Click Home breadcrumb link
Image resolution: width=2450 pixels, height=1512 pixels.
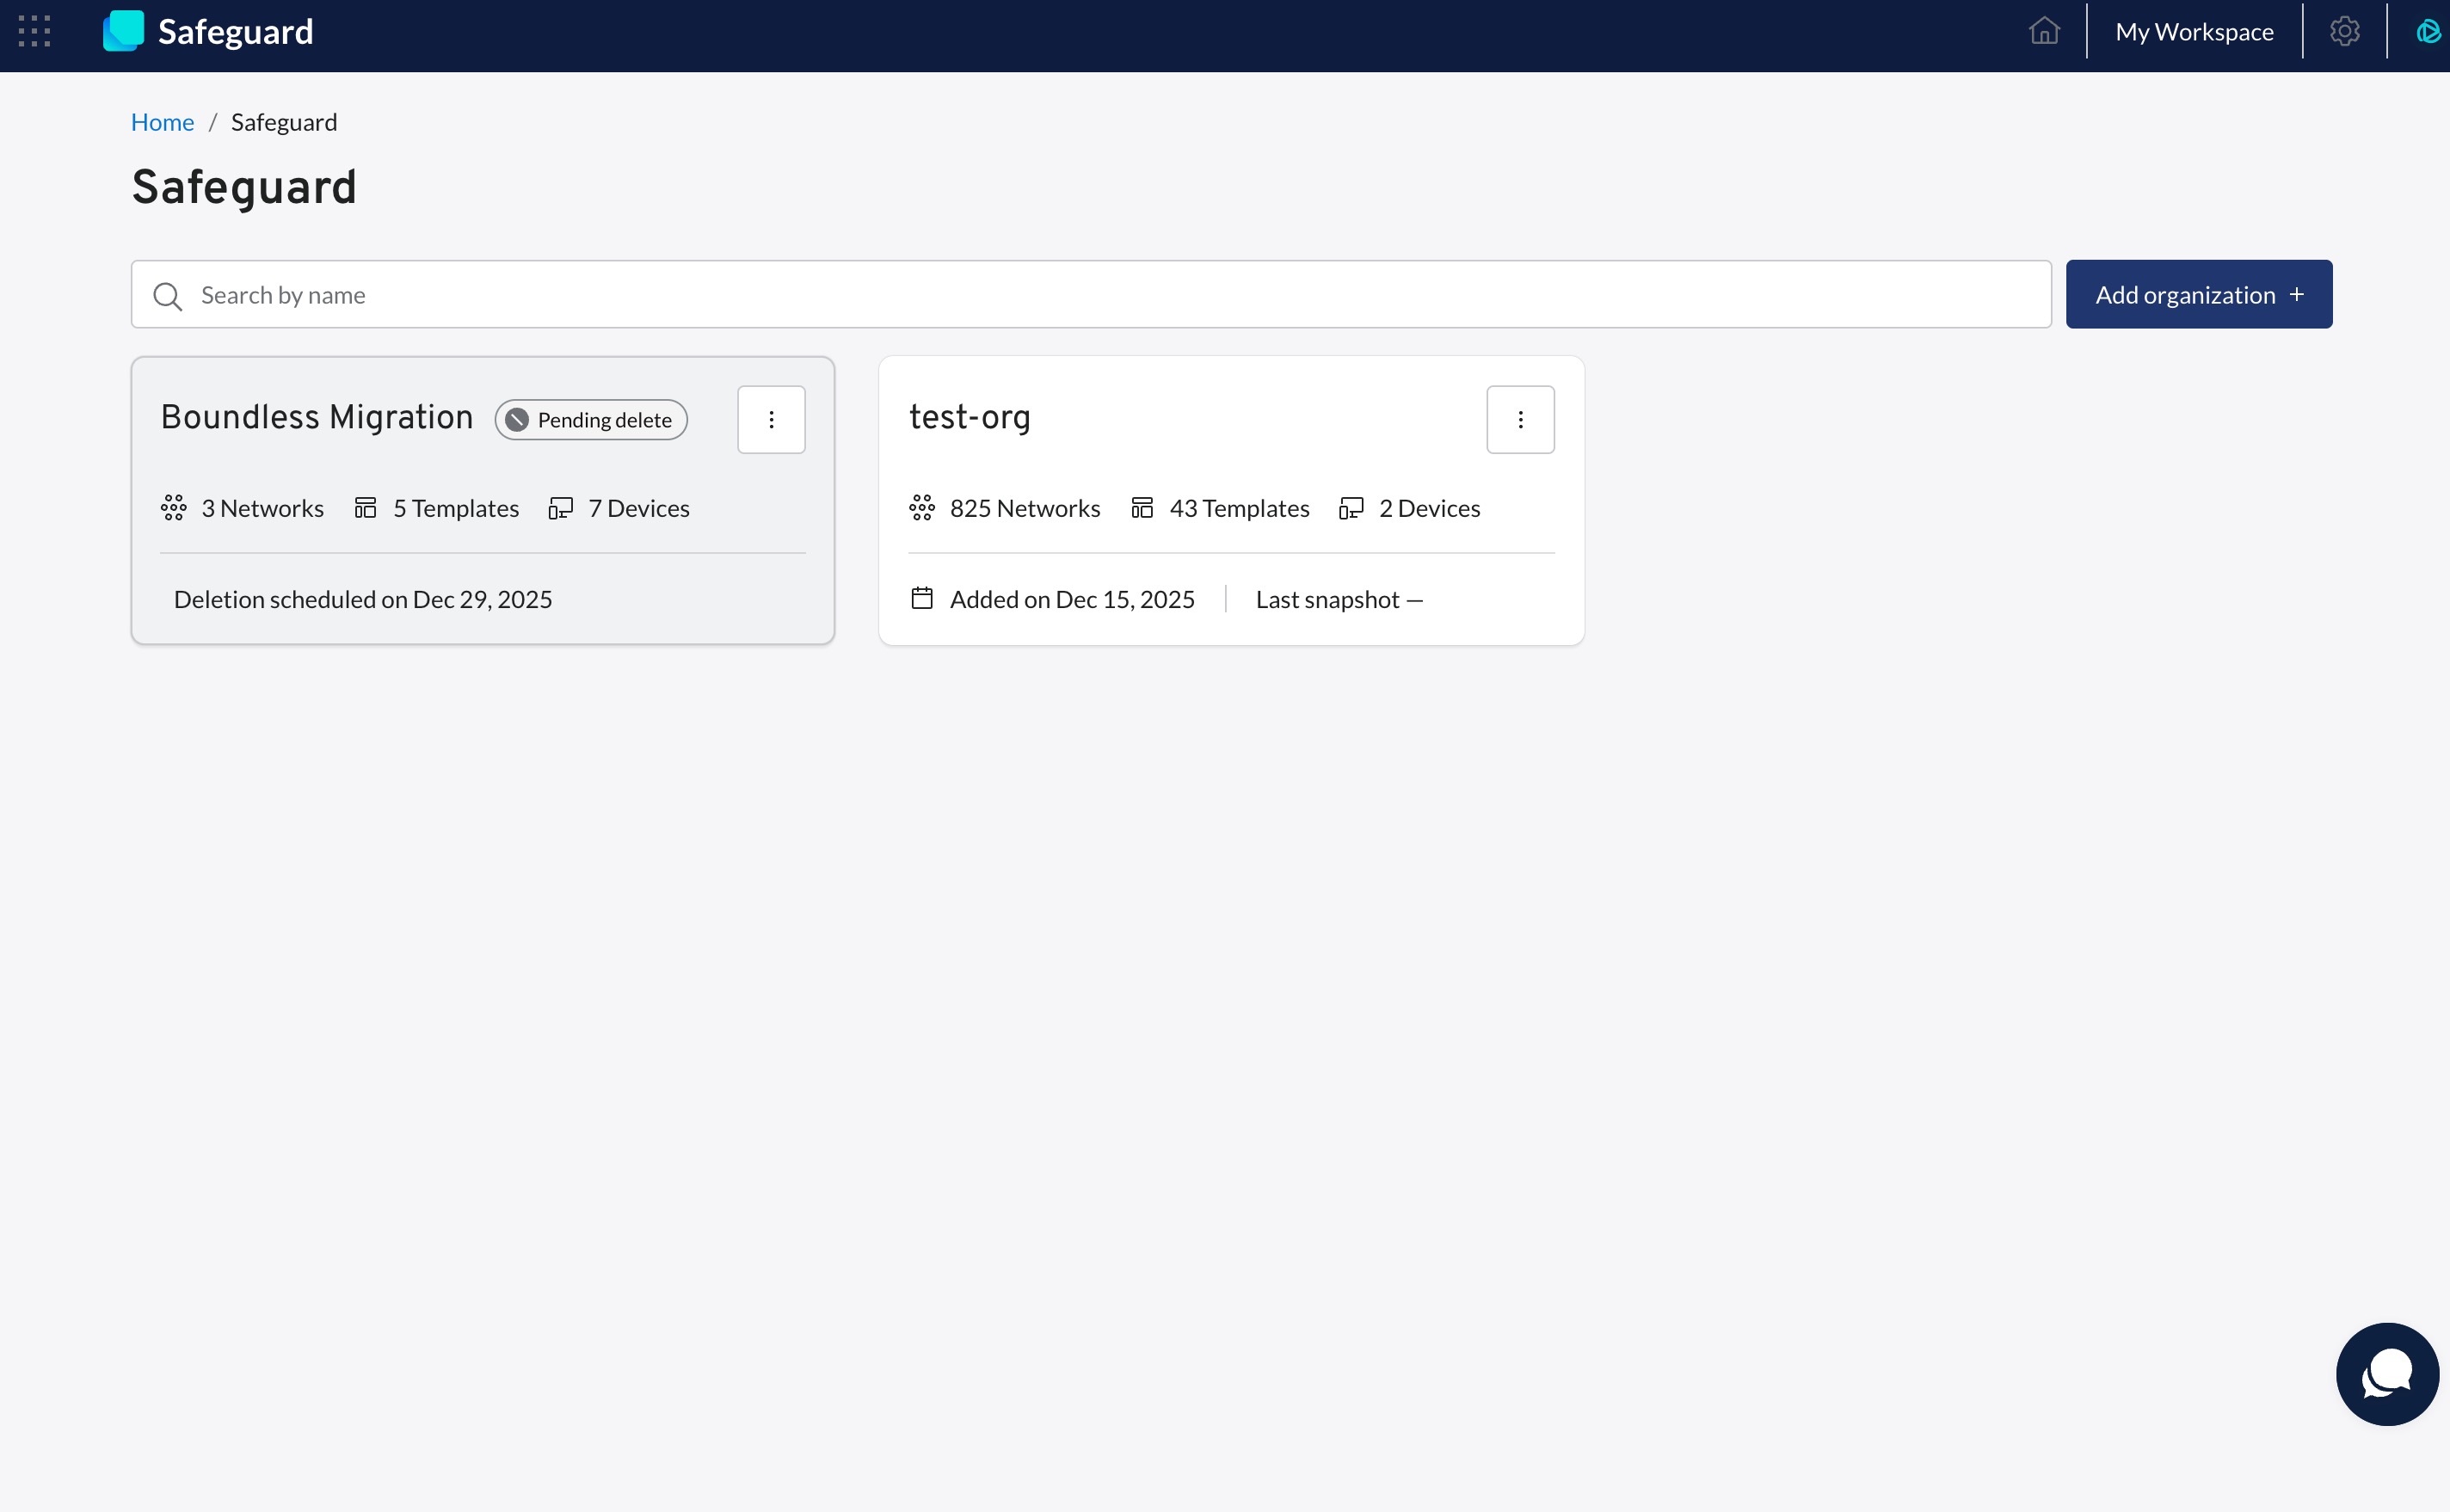point(162,122)
